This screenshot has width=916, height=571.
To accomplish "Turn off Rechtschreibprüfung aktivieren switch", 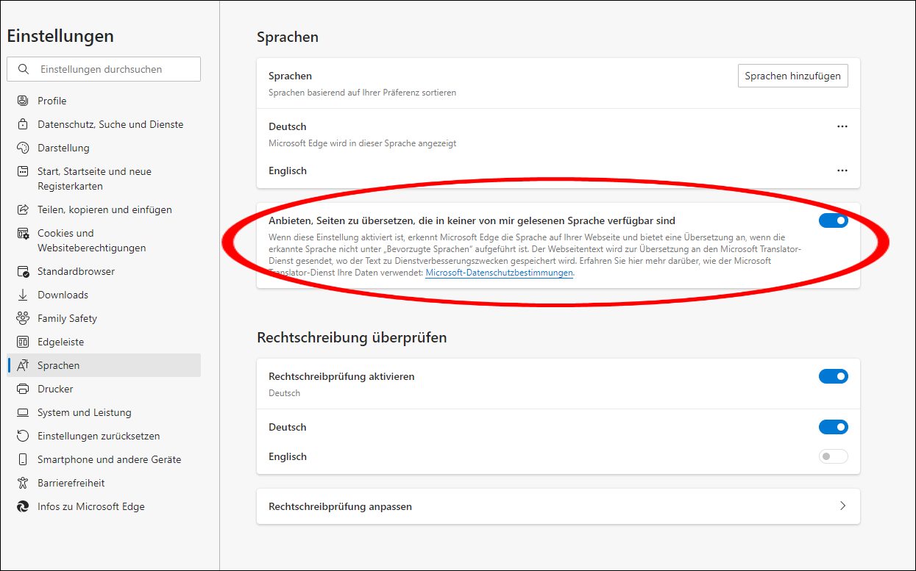I will click(834, 376).
